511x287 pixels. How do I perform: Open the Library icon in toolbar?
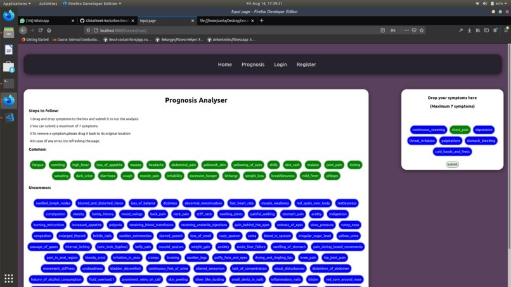pyautogui.click(x=478, y=30)
